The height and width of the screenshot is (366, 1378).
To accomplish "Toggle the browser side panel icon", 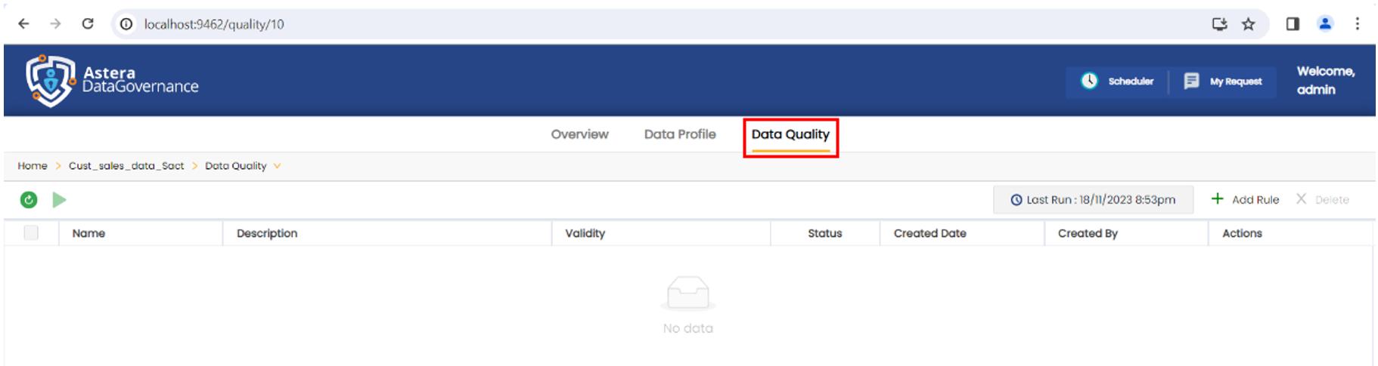I will click(x=1293, y=24).
